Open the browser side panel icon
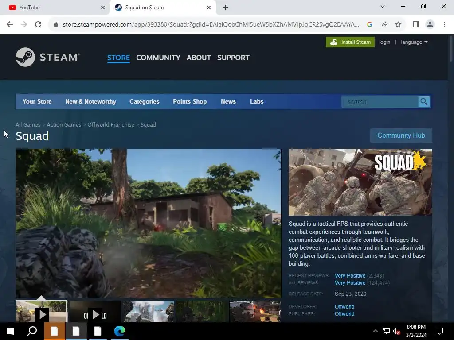454x340 pixels. 416,25
